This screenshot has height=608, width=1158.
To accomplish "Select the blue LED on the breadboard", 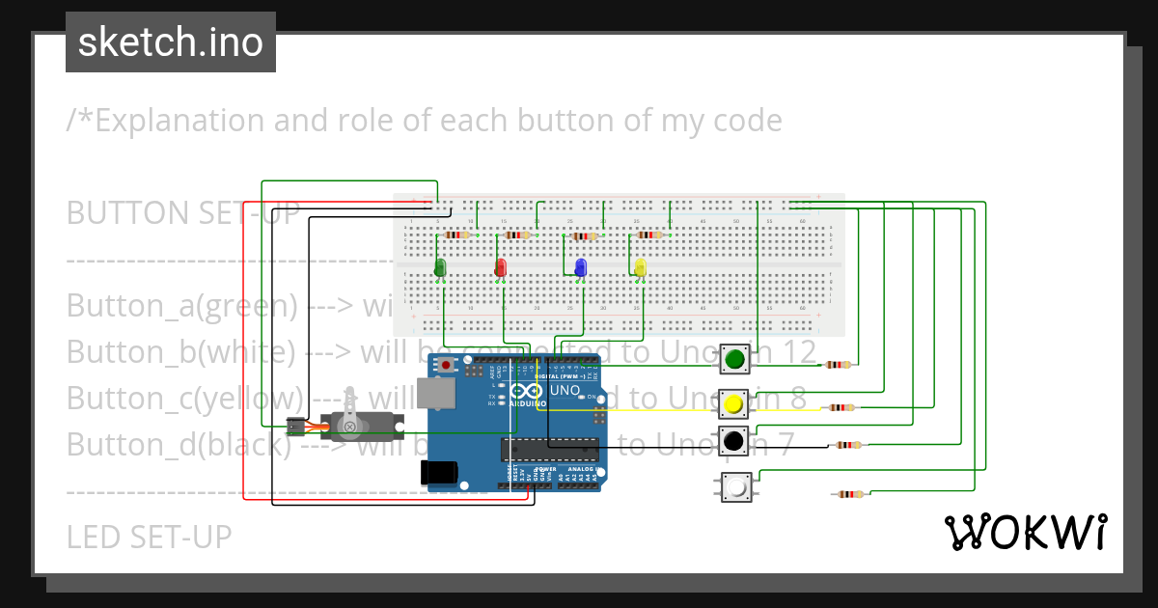I will pos(581,267).
